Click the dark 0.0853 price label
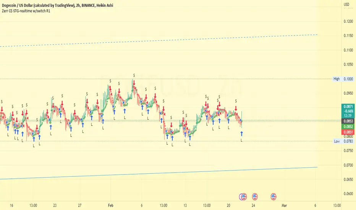This screenshot has height=210, width=356. click(x=348, y=121)
